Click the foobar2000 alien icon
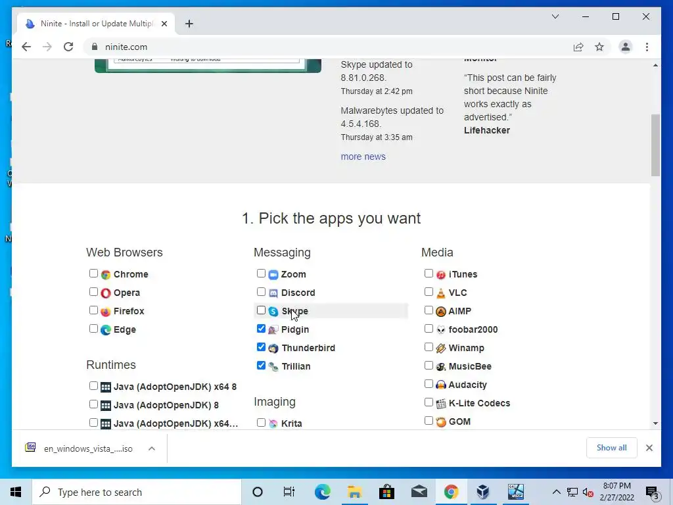The image size is (673, 505). (x=441, y=330)
